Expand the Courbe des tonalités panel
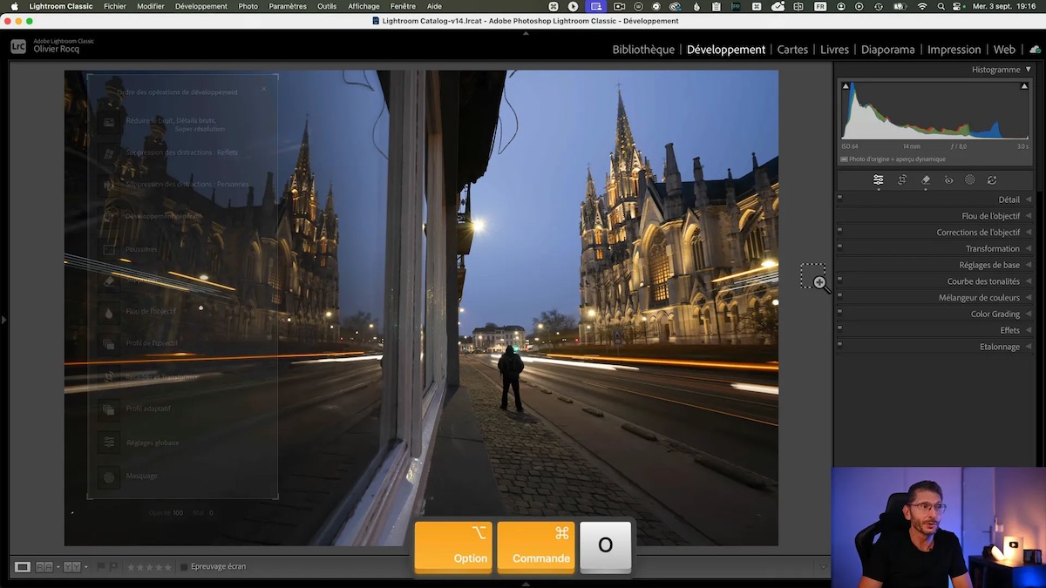The width and height of the screenshot is (1046, 588). click(x=1029, y=281)
